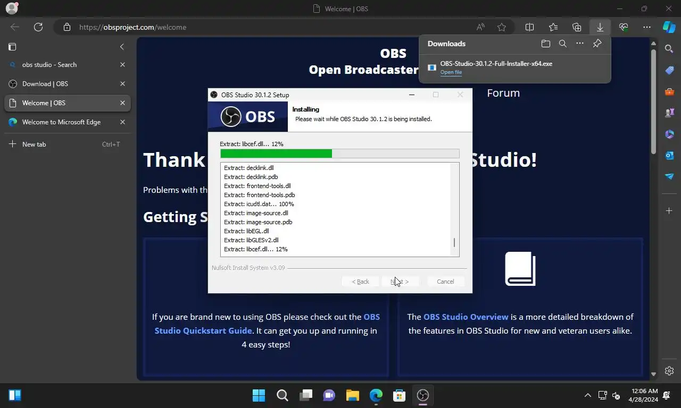Toggle the Downloads toolbar button
The height and width of the screenshot is (408, 681).
pos(600,27)
